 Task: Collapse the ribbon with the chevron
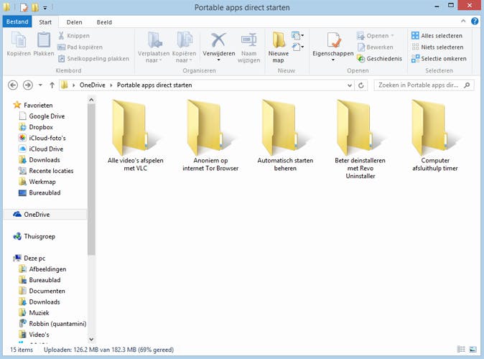[x=463, y=21]
